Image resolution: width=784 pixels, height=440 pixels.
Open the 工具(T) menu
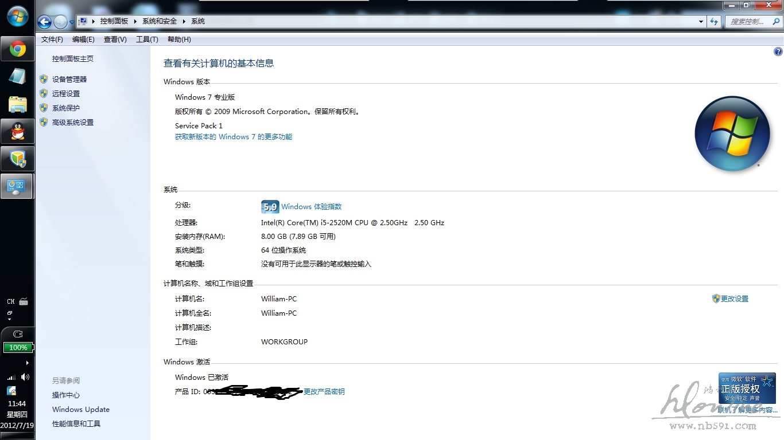coord(147,40)
